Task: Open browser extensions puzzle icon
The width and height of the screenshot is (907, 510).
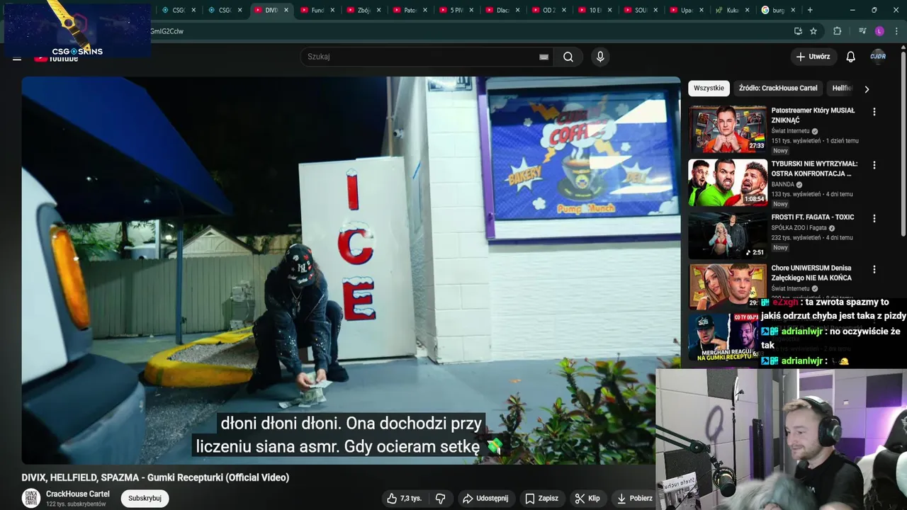Action: click(838, 31)
